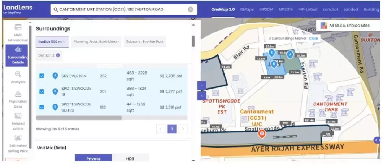Screen dimensions: 383x167
Task: Click the Cantonment (CC31) U/C map label
Action: (x=257, y=118)
